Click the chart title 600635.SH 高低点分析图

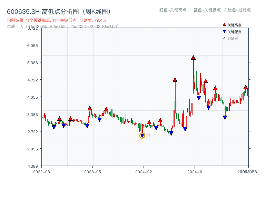[x=59, y=12]
